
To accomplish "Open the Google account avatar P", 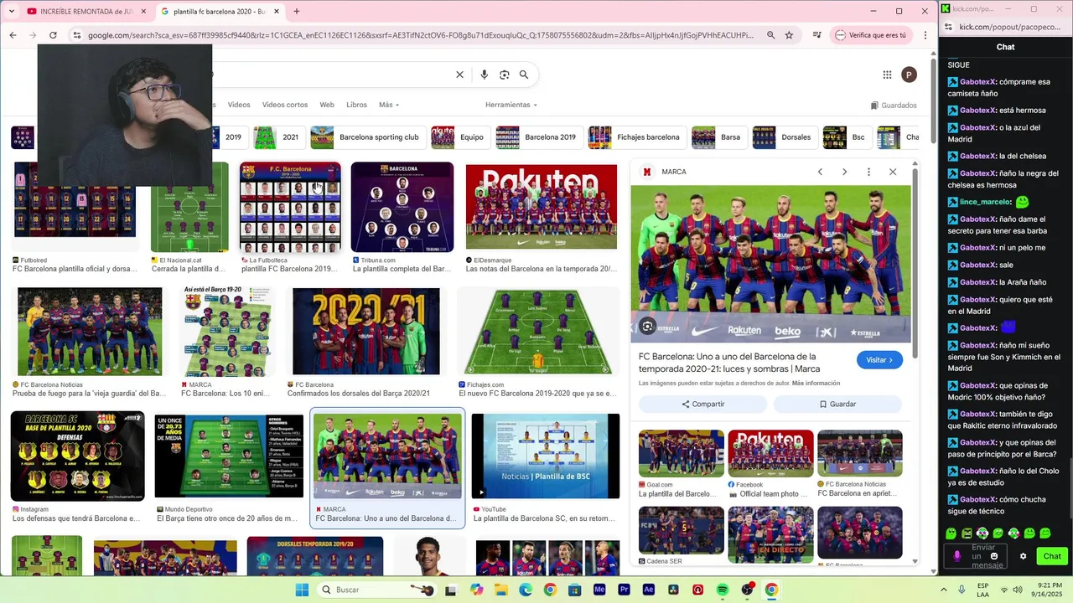I will 909,75.
